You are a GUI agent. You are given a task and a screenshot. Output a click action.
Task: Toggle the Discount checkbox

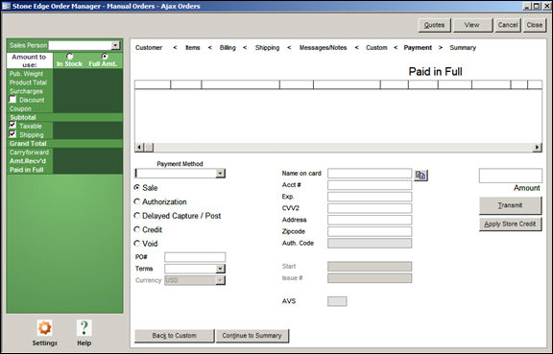tap(12, 100)
